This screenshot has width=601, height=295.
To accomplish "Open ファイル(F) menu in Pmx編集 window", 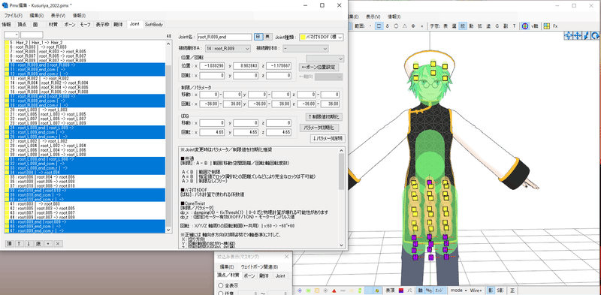I will pyautogui.click(x=13, y=16).
